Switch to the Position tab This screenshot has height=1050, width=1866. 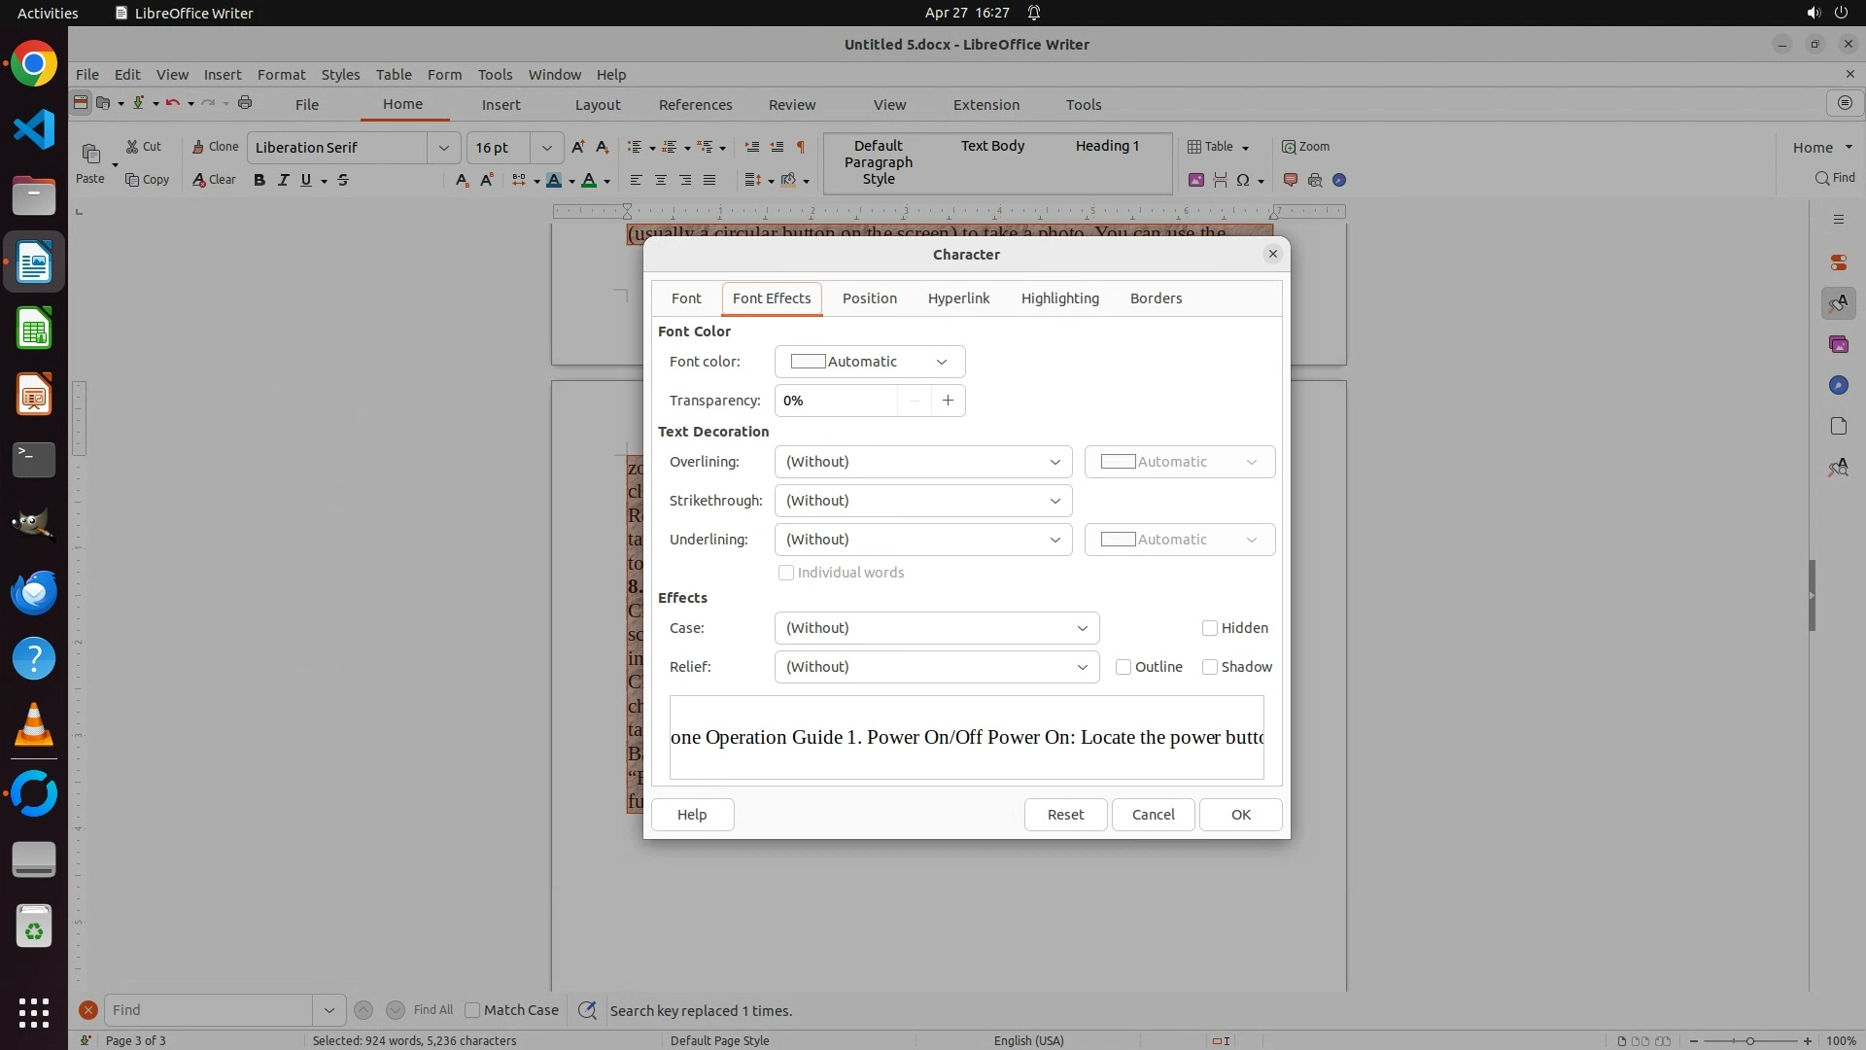869,298
